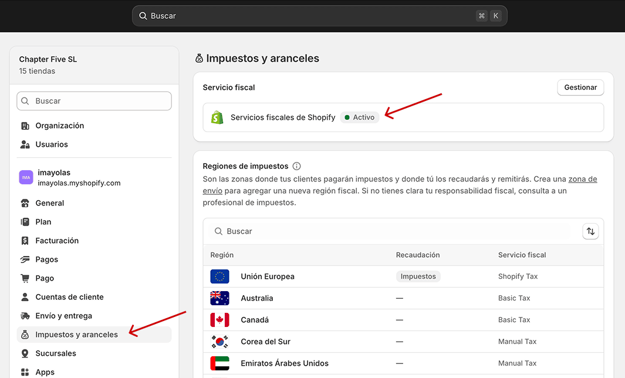Viewport: 625px width, 378px height.
Task: Open the Apps settings page
Action: [x=94, y=372]
